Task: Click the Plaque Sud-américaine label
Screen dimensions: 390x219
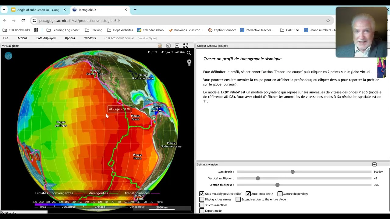Action: pyautogui.click(x=171, y=145)
